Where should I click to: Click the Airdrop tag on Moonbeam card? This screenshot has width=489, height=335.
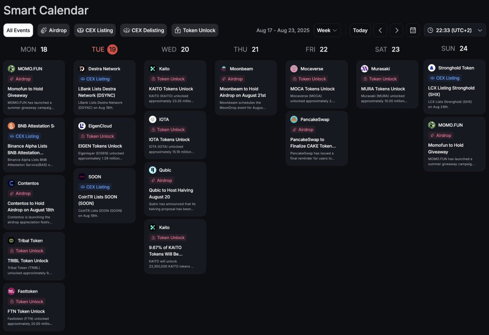coord(232,79)
